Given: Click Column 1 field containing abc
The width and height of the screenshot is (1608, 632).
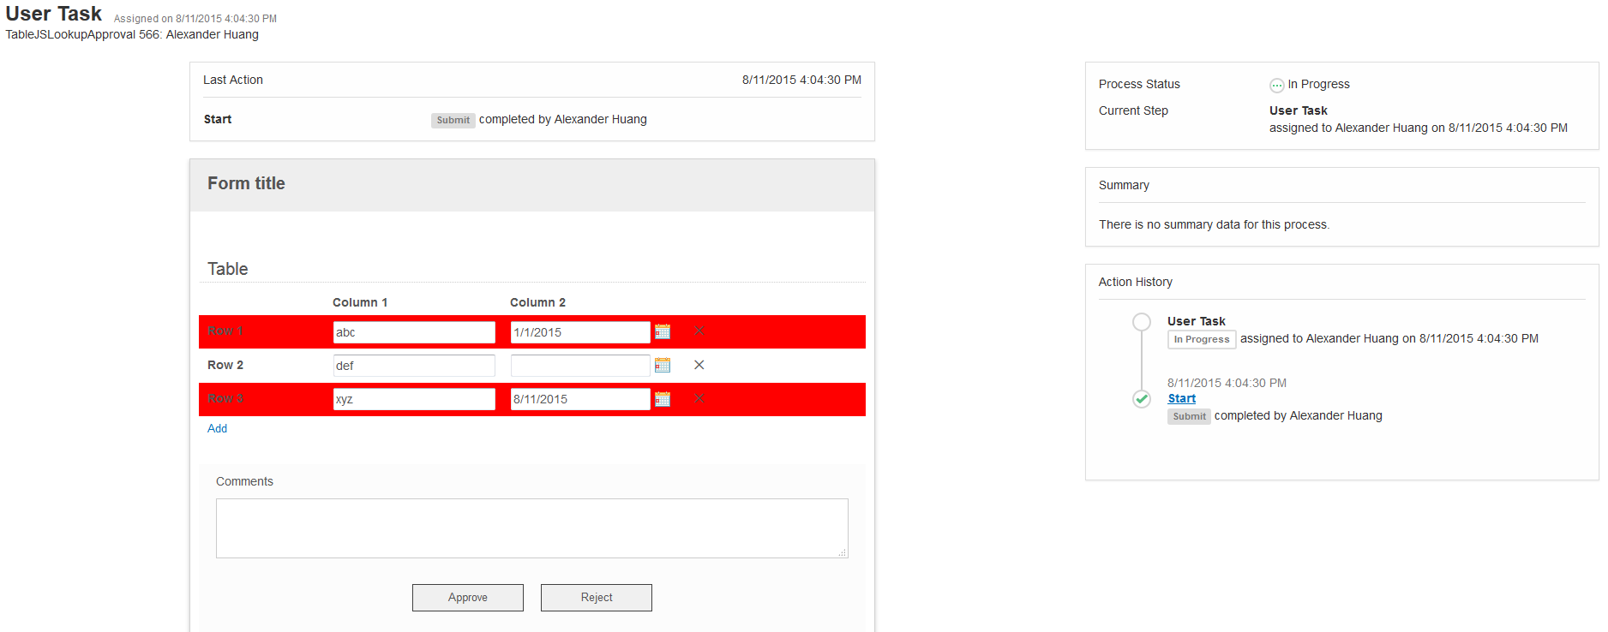Looking at the screenshot, I should 414,332.
